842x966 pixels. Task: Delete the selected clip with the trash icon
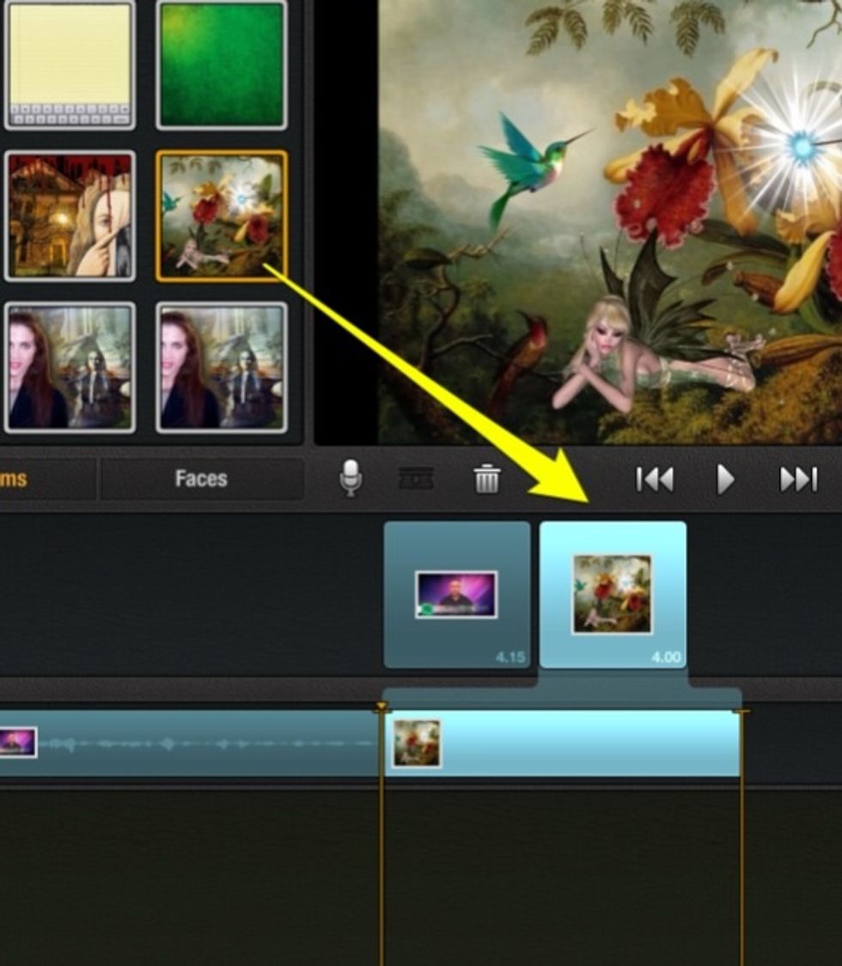[485, 480]
